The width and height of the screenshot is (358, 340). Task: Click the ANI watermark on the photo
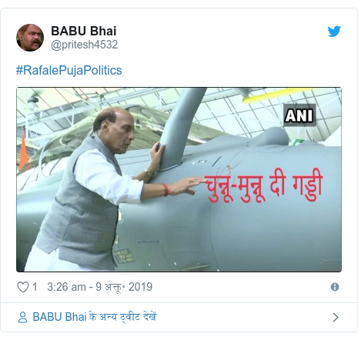(299, 115)
